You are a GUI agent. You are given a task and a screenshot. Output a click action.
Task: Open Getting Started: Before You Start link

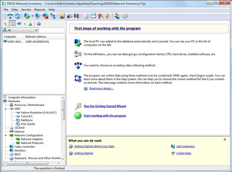click(94, 146)
